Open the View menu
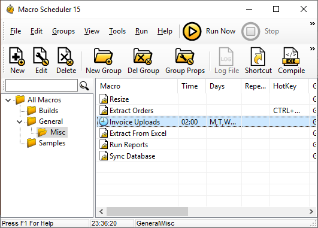This screenshot has width=318, height=228. [92, 31]
